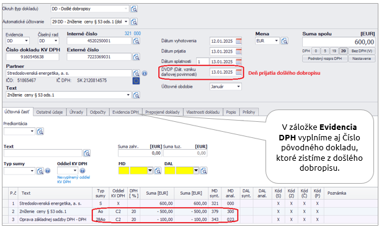This screenshot has width=379, height=227.
Task: Click the Nastavenie button
Action: 362,59
